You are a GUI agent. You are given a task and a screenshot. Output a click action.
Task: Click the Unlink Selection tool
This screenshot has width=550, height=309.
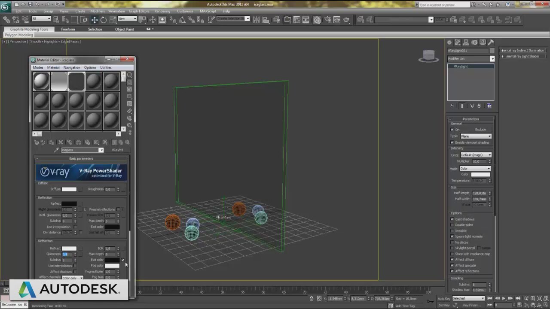[16, 20]
